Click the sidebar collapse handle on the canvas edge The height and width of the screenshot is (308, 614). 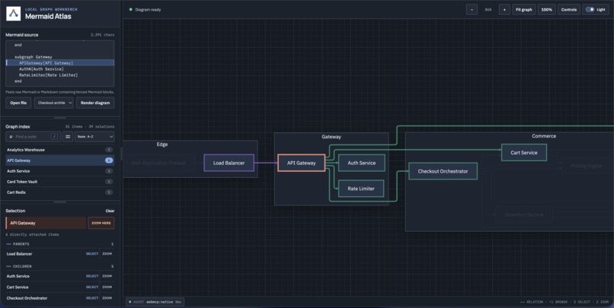(121, 154)
